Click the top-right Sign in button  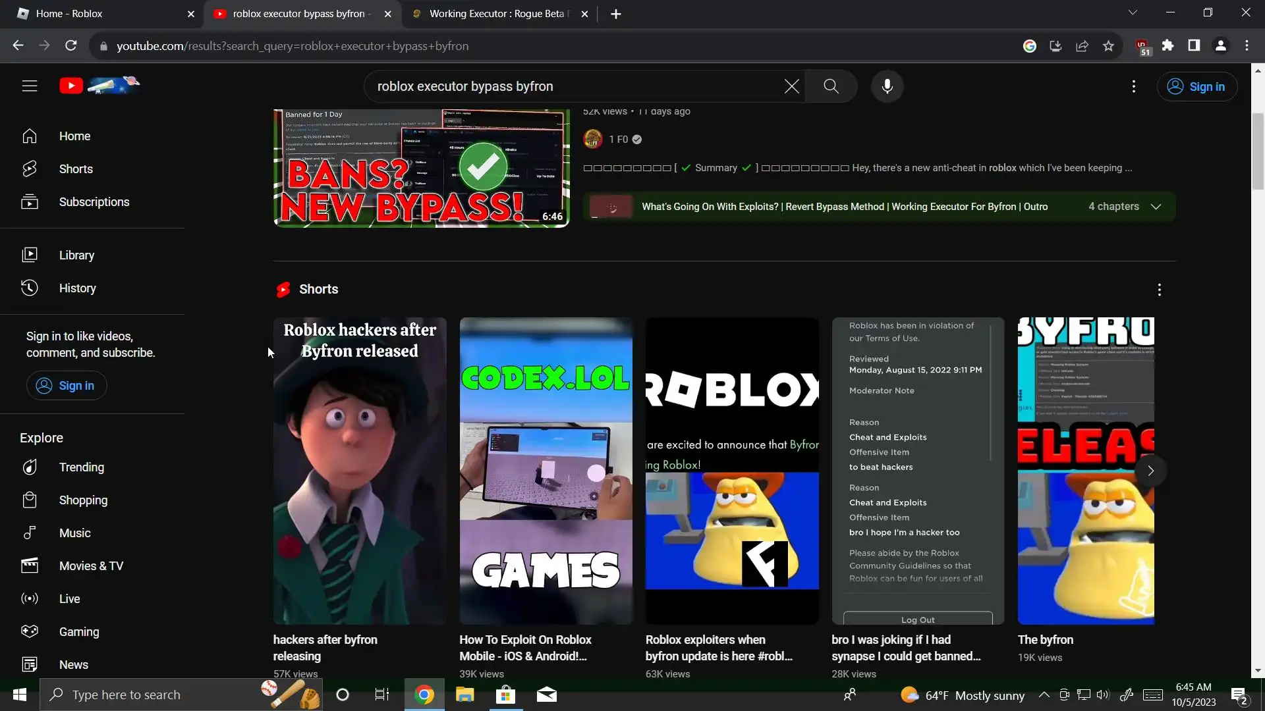[x=1196, y=86]
